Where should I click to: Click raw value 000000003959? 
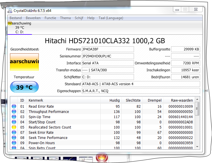pyautogui.click(x=181, y=143)
